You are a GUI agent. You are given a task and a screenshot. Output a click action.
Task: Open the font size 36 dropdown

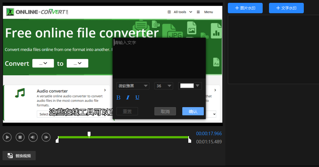coord(164,86)
